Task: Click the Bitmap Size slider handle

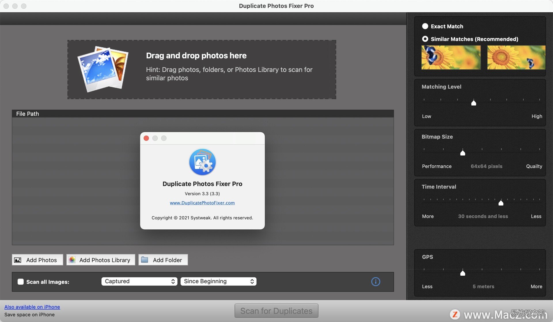Action: pos(463,153)
